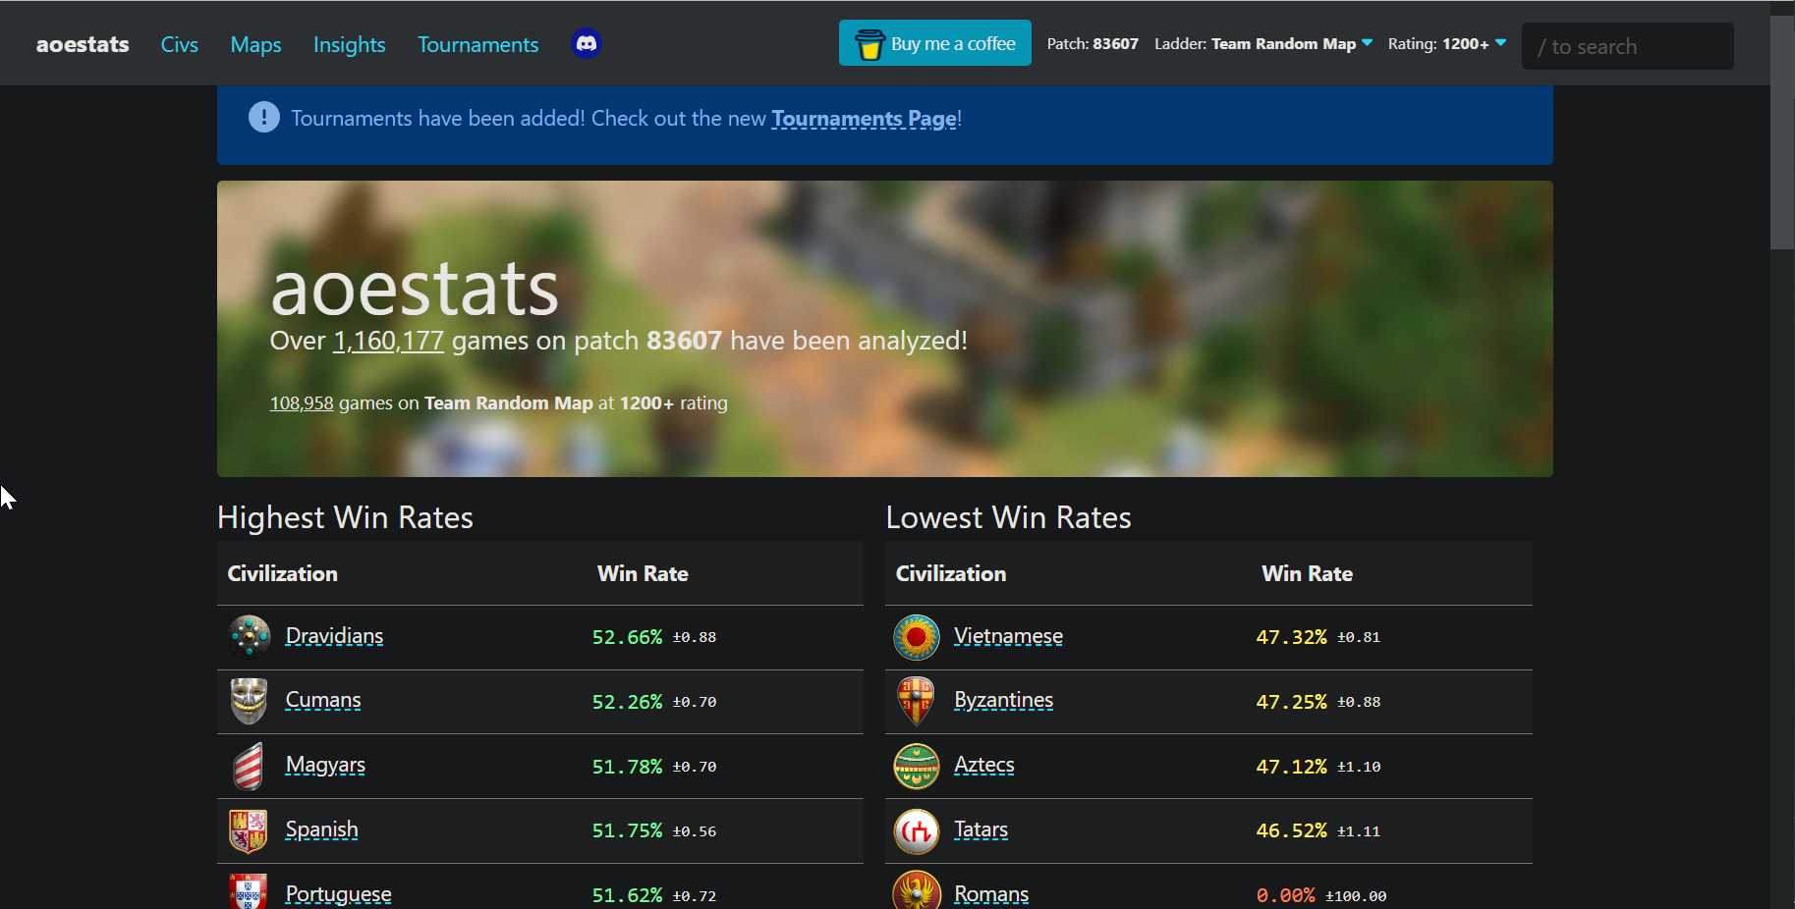
Task: Open the Dravidians civilization link
Action: (334, 636)
